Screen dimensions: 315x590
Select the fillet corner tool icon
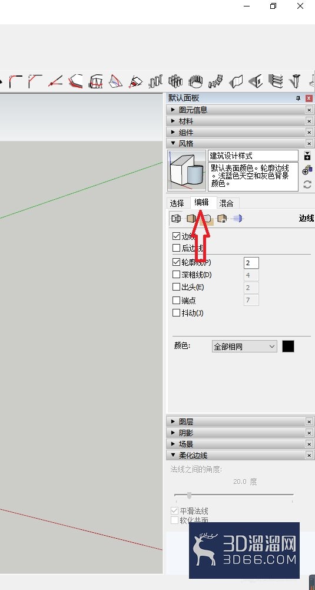15,81
